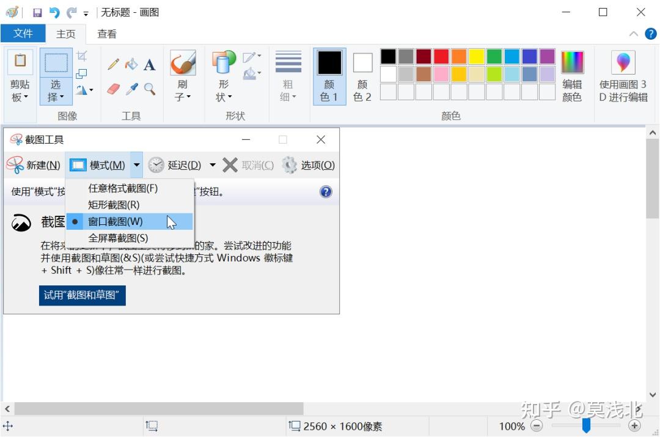Select the Pencil tool

[x=113, y=65]
